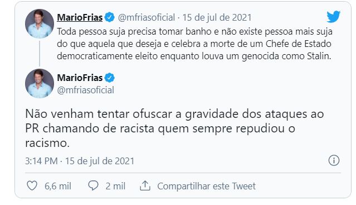This screenshot has height=205, width=356.
Task: Open the parent tweet text about Stalin
Action: click(194, 44)
